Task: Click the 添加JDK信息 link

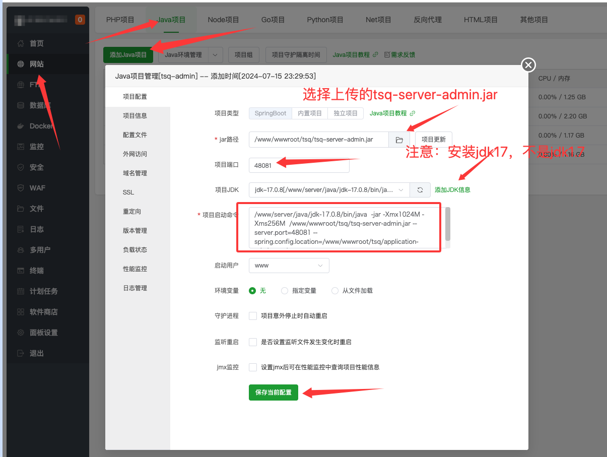Action: coord(452,190)
